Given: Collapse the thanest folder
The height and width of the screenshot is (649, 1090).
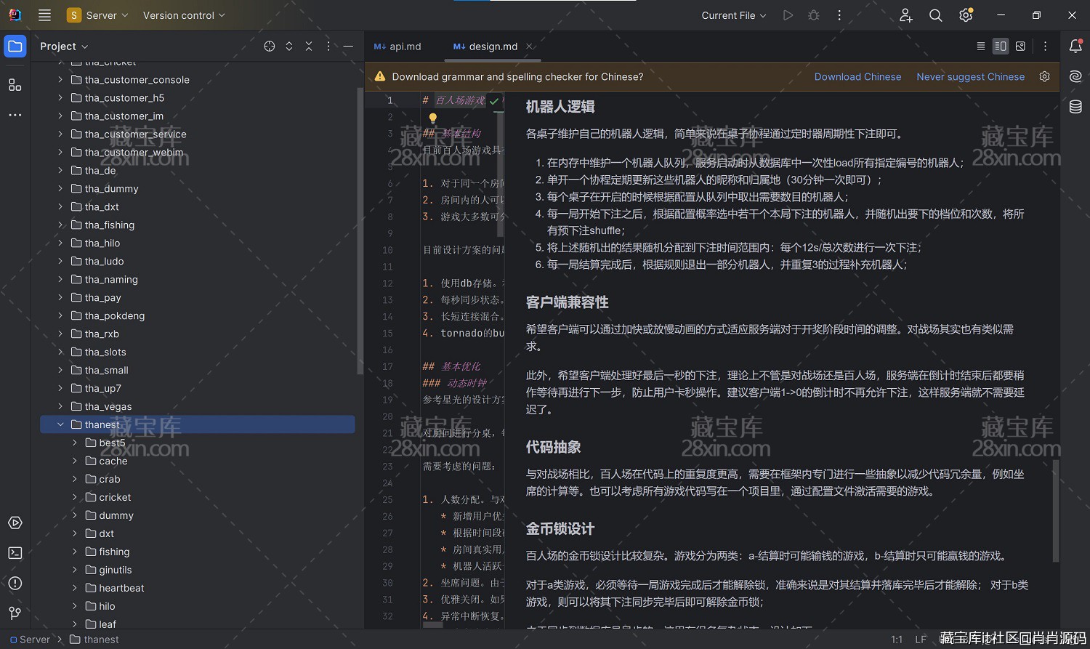Looking at the screenshot, I should (60, 424).
